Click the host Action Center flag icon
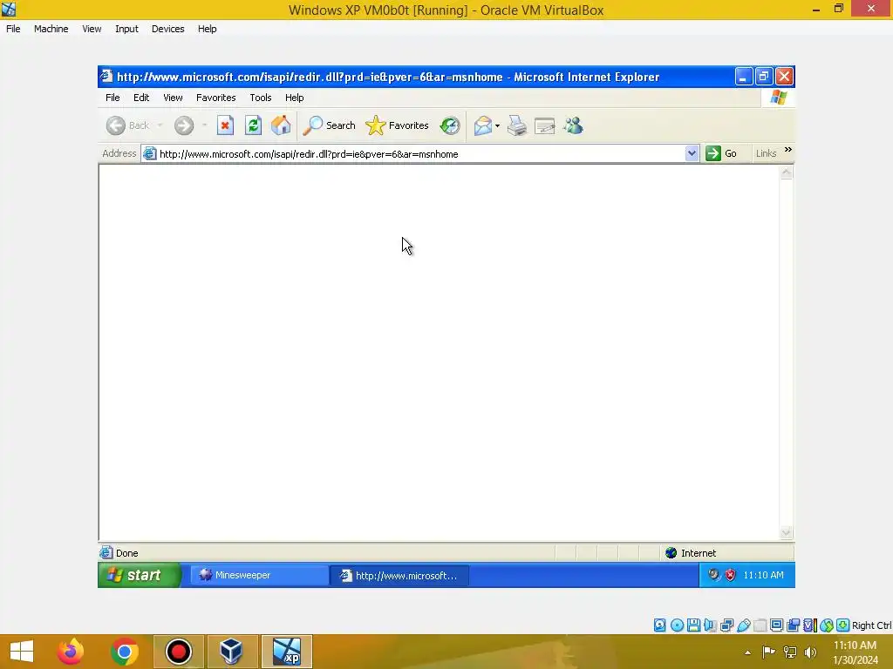This screenshot has height=669, width=893. pos(768,652)
